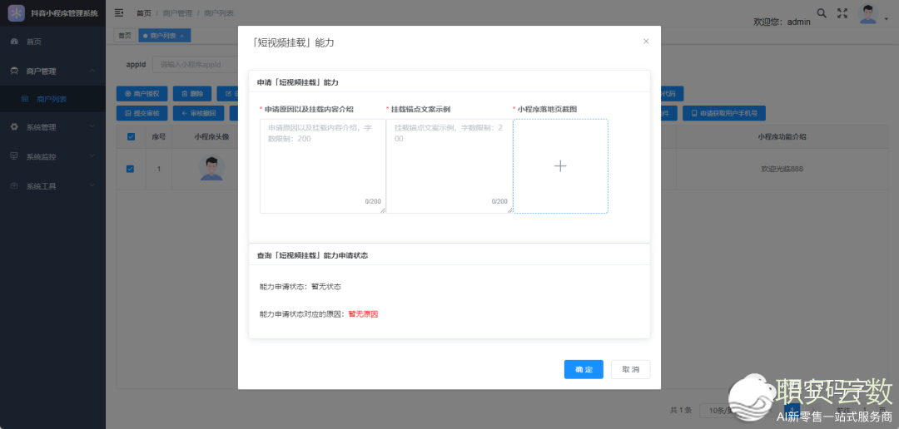Click the 审核撤回 button
Image resolution: width=899 pixels, height=429 pixels.
tap(198, 113)
